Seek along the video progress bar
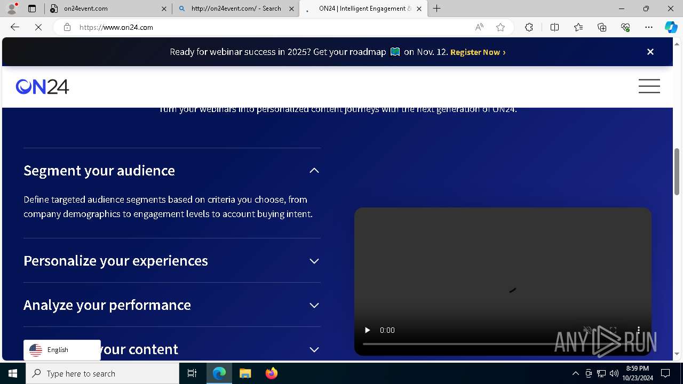This screenshot has width=683, height=384. 503,344
